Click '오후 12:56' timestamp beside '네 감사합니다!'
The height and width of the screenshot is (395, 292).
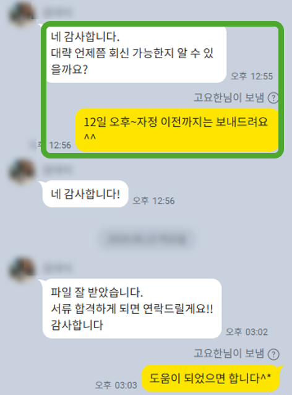pyautogui.click(x=153, y=201)
